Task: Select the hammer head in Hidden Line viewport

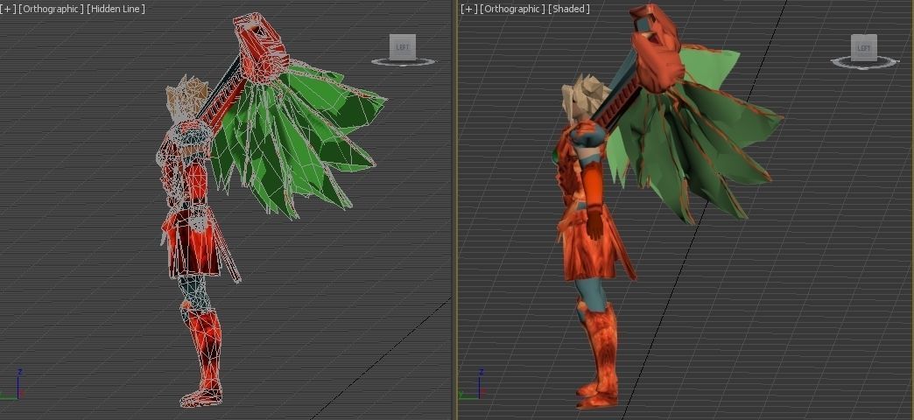Action: tap(260, 48)
